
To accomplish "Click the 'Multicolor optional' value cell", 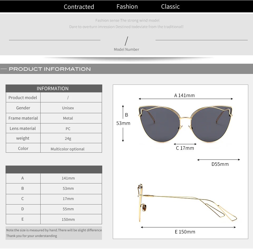I will [x=71, y=148].
